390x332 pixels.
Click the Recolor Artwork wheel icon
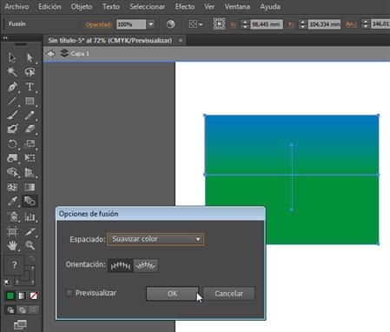coord(170,24)
